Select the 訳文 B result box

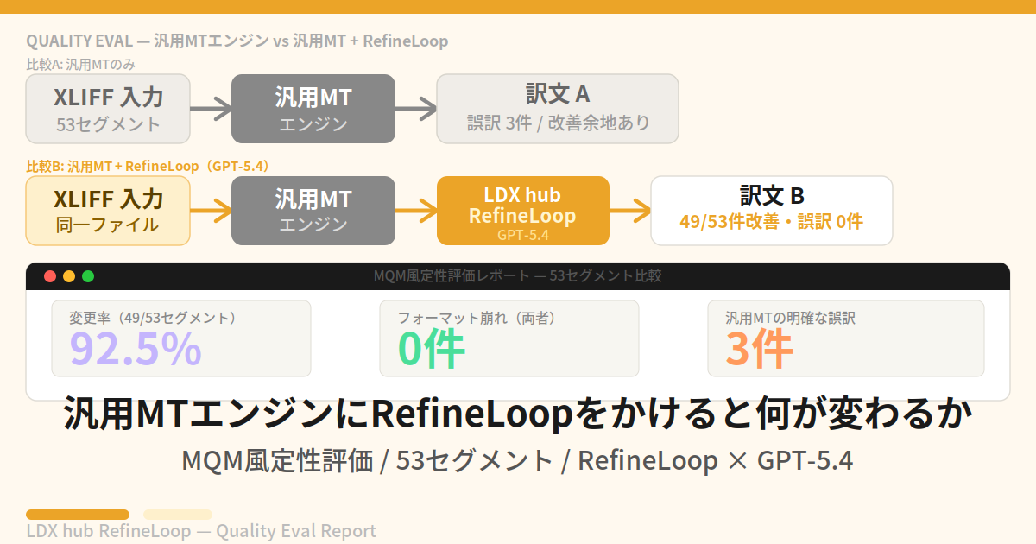click(772, 211)
